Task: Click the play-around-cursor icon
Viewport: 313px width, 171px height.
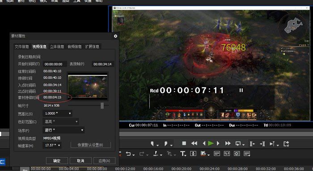Action: pos(272,144)
